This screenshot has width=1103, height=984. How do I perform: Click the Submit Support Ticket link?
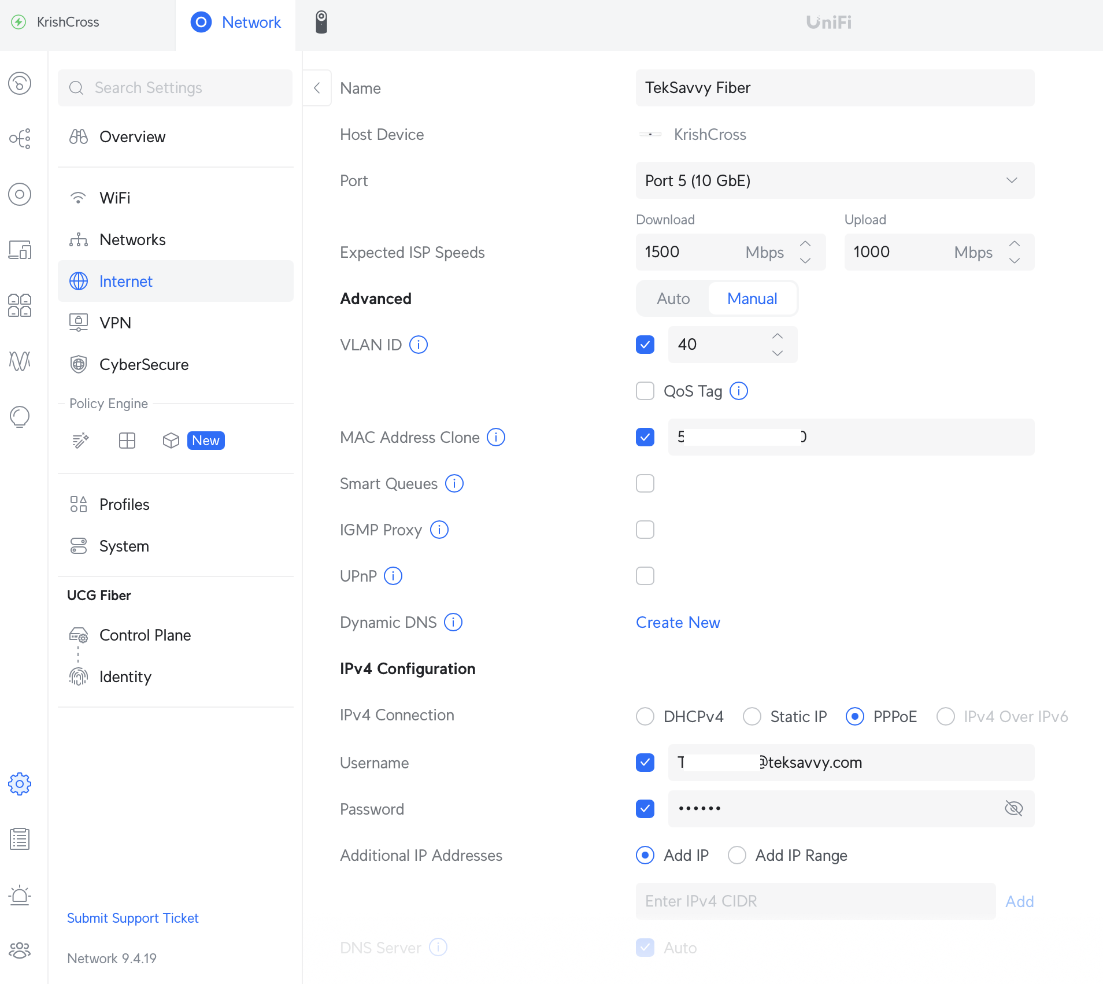(132, 918)
